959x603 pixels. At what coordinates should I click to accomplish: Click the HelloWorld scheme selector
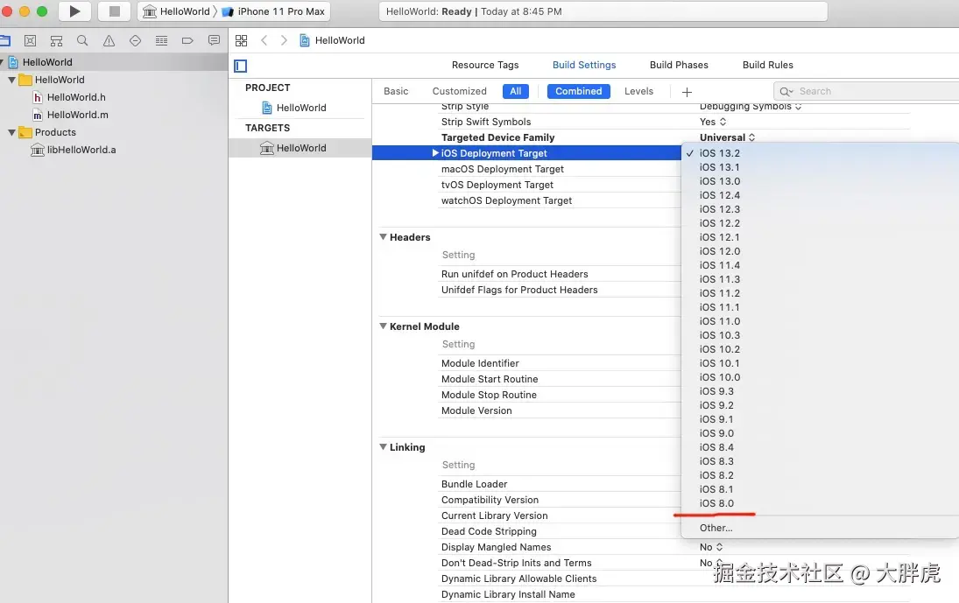177,11
